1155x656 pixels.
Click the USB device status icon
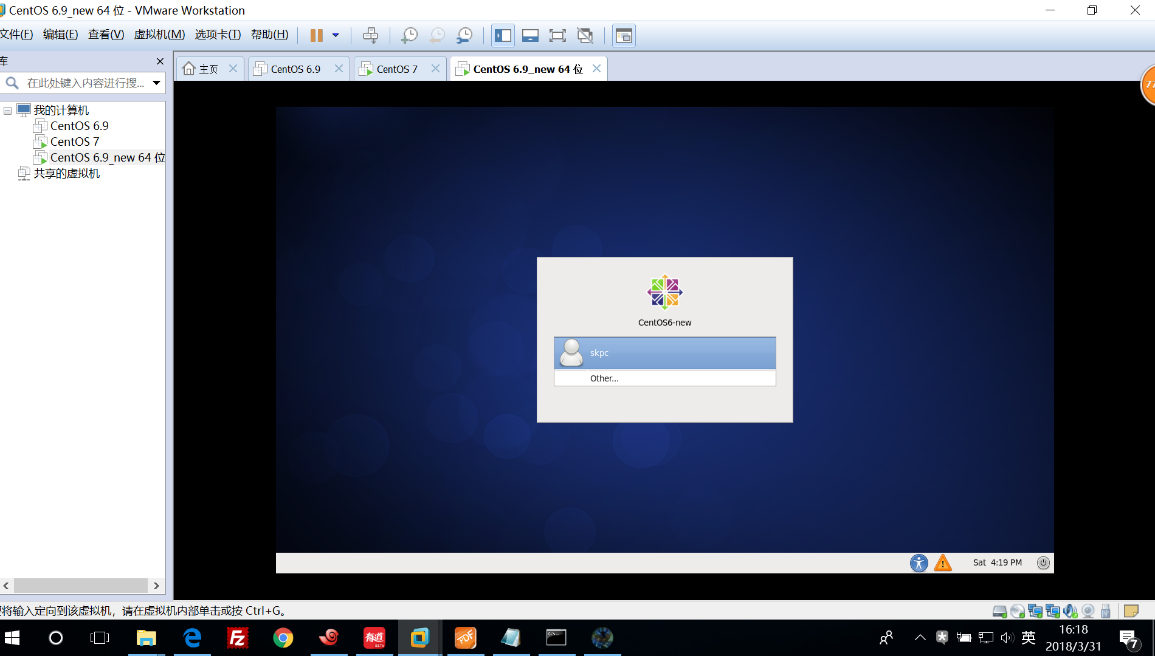click(x=1106, y=611)
